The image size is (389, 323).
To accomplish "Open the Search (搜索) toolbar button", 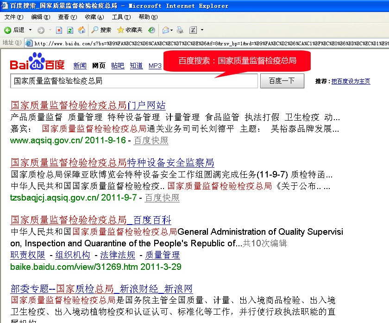I will click(101, 30).
